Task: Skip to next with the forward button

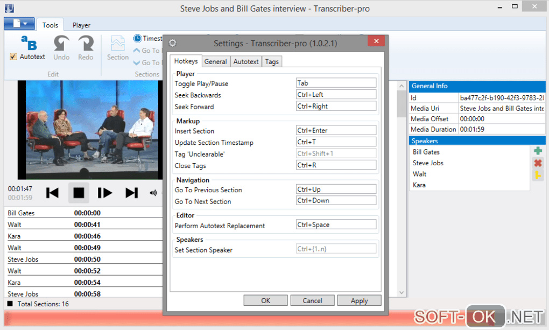Action: [x=132, y=193]
